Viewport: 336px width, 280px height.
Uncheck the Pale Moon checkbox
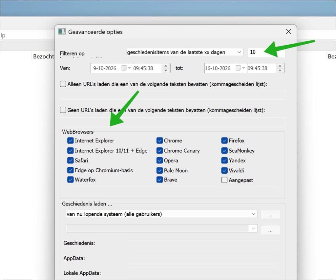(159, 170)
